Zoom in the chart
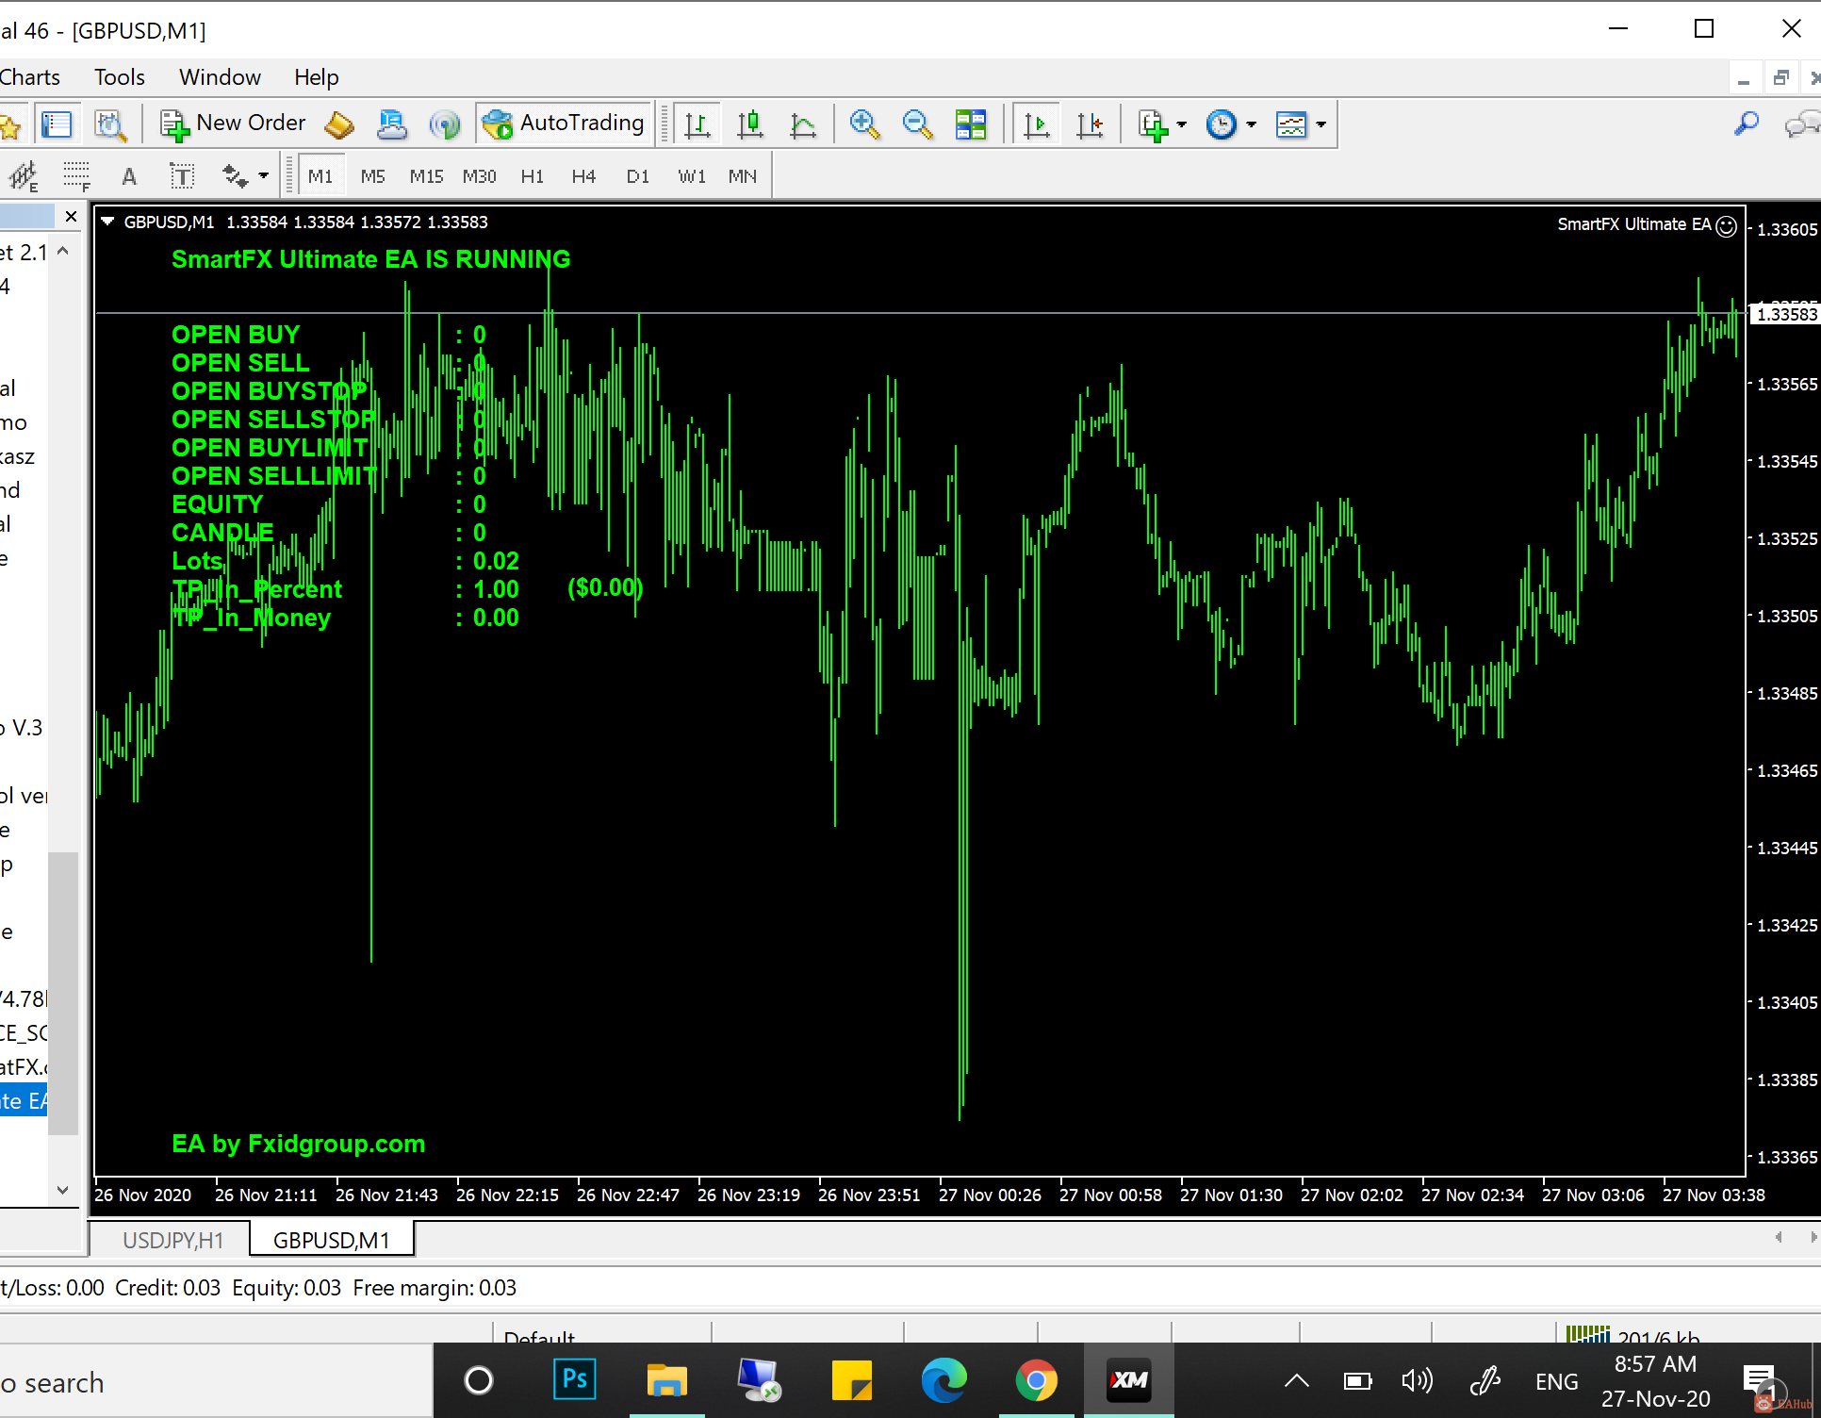Image resolution: width=1821 pixels, height=1418 pixels. point(864,124)
